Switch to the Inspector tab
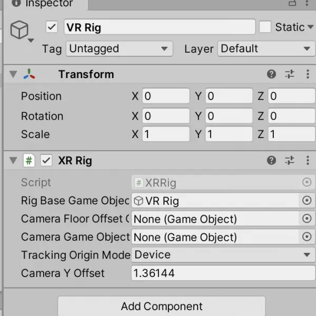Screen dimensions: 316x316 pos(43,4)
